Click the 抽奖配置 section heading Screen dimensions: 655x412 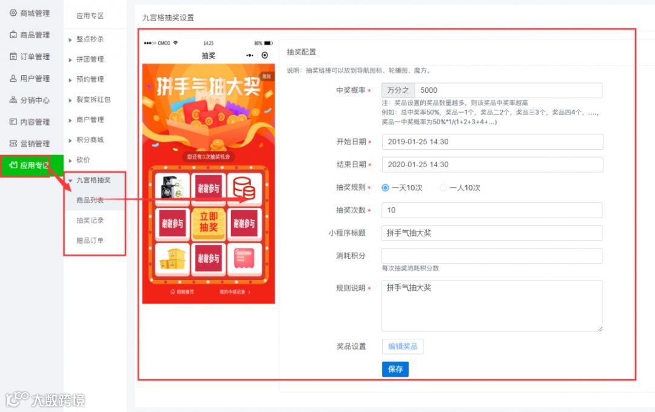click(x=301, y=52)
